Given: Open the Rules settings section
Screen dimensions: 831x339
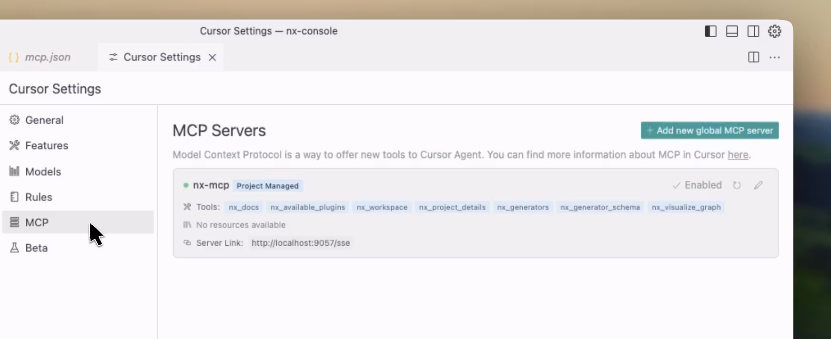Looking at the screenshot, I should point(39,197).
